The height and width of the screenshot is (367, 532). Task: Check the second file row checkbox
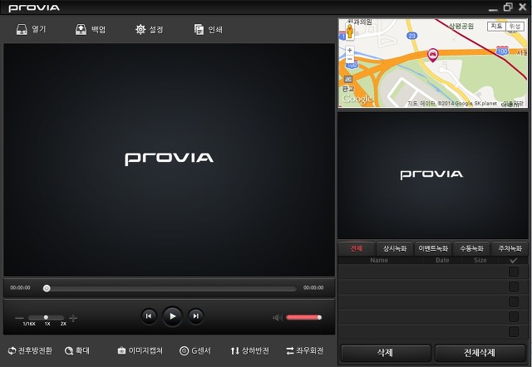click(x=514, y=286)
